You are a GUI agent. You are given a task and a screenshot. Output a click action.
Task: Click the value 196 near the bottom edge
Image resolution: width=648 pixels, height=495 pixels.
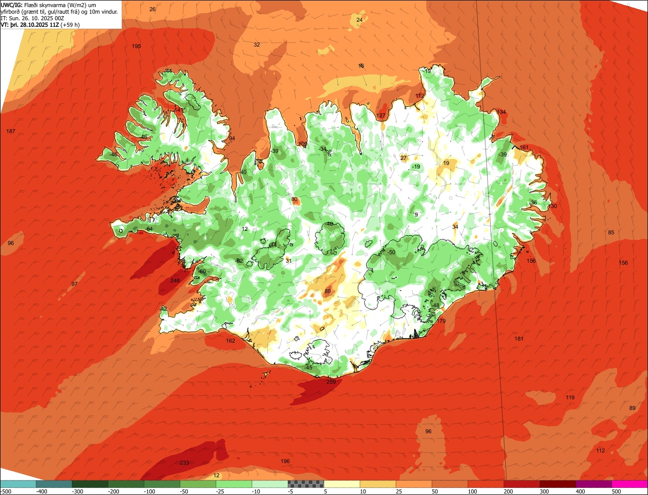pos(285,461)
